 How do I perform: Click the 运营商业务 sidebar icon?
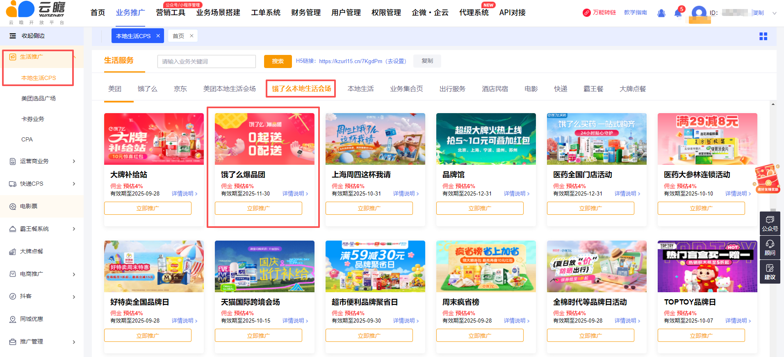(13, 161)
